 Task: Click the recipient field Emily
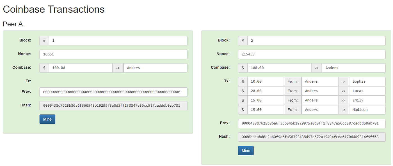click(x=367, y=100)
